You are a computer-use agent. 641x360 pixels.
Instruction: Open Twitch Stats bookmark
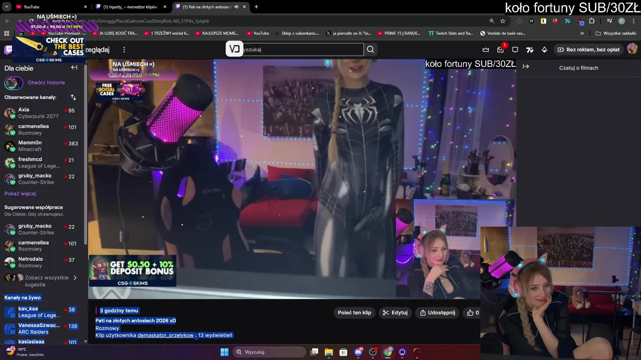pyautogui.click(x=451, y=33)
